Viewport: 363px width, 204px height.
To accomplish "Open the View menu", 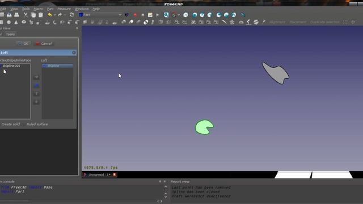I will click(x=14, y=9).
